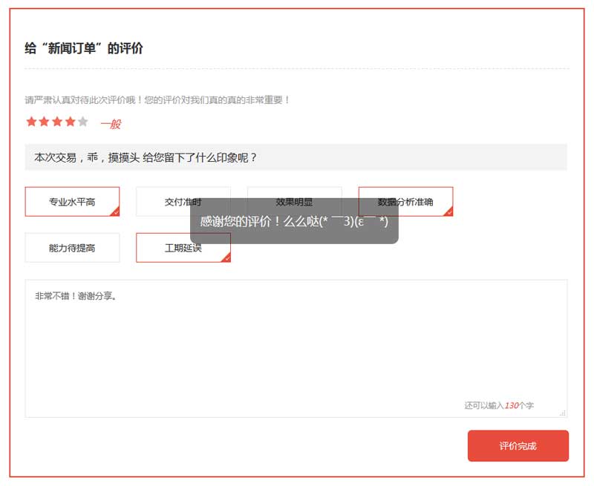The width and height of the screenshot is (594, 486).
Task: Click inside the review comment text area
Action: coord(296,349)
